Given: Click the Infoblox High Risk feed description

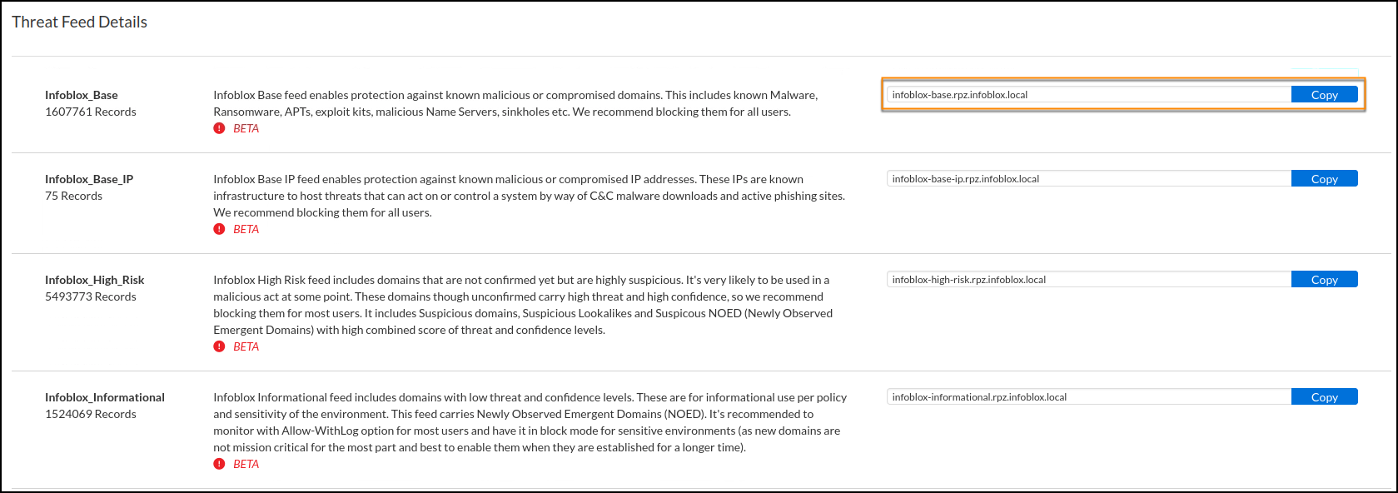Looking at the screenshot, I should pos(523,305).
